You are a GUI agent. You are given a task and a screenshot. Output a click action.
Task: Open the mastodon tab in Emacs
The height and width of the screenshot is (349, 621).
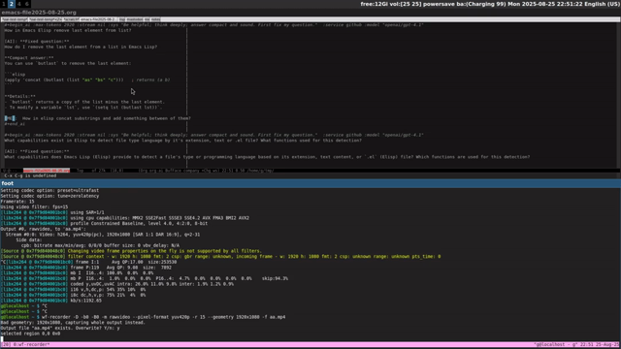coord(135,19)
